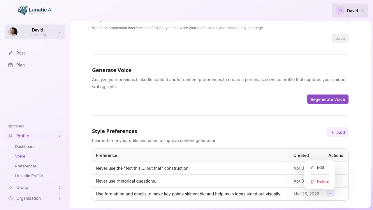Expand the Organization section chevron
The image size is (373, 210).
tap(59, 198)
